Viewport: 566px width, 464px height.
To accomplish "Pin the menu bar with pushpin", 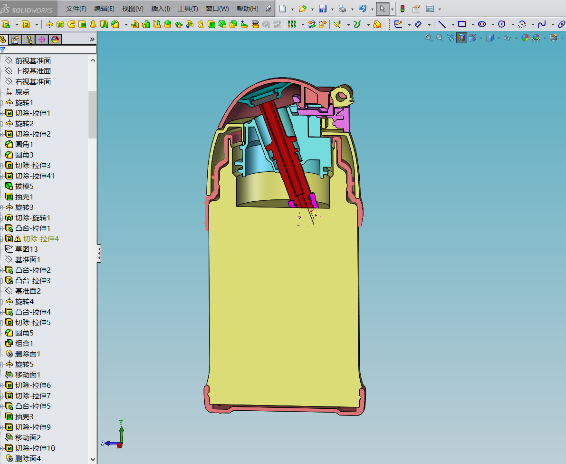I will tap(268, 8).
